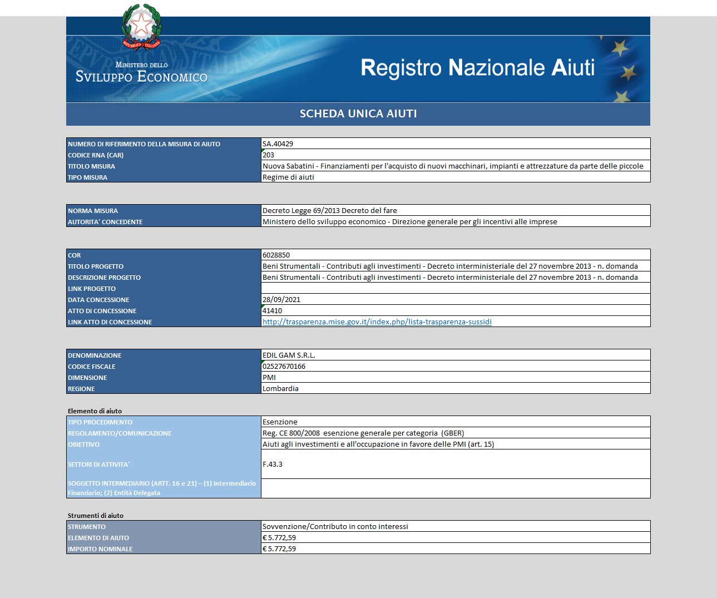Screen dimensions: 717x598
Task: Click the REGOLAMENTO/COMUNICAZIONE label
Action: (120, 433)
